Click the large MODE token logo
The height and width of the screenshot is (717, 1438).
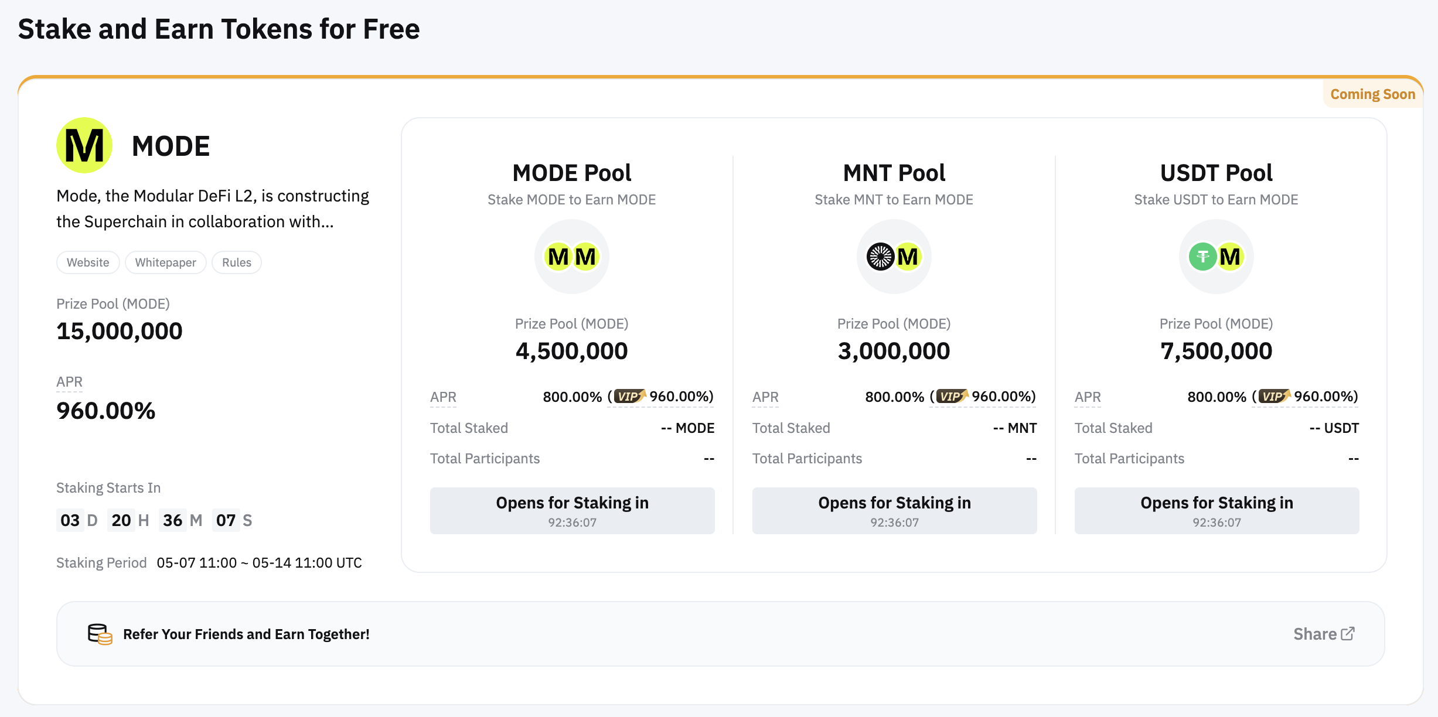point(84,145)
